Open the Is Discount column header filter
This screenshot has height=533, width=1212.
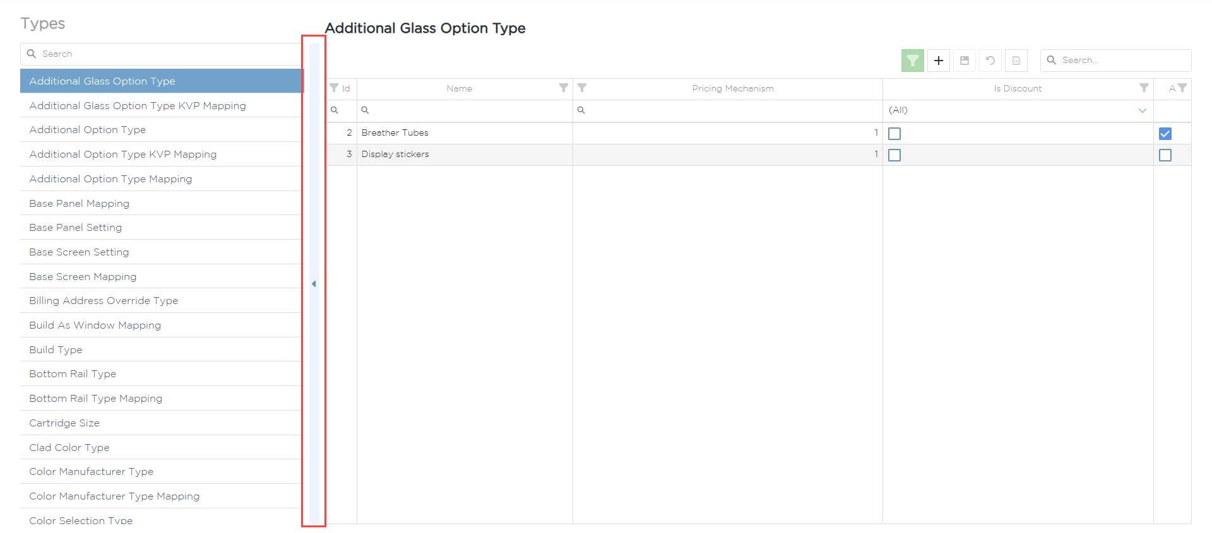tap(1144, 88)
